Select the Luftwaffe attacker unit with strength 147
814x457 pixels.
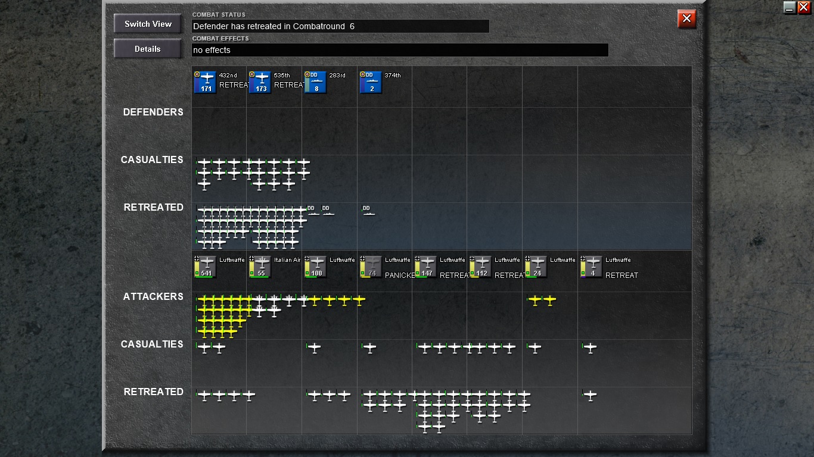coord(425,267)
